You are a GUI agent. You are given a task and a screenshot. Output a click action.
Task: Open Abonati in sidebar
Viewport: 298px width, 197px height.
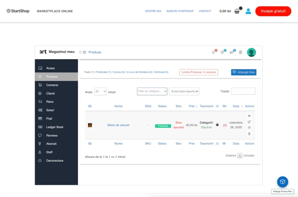56,144
